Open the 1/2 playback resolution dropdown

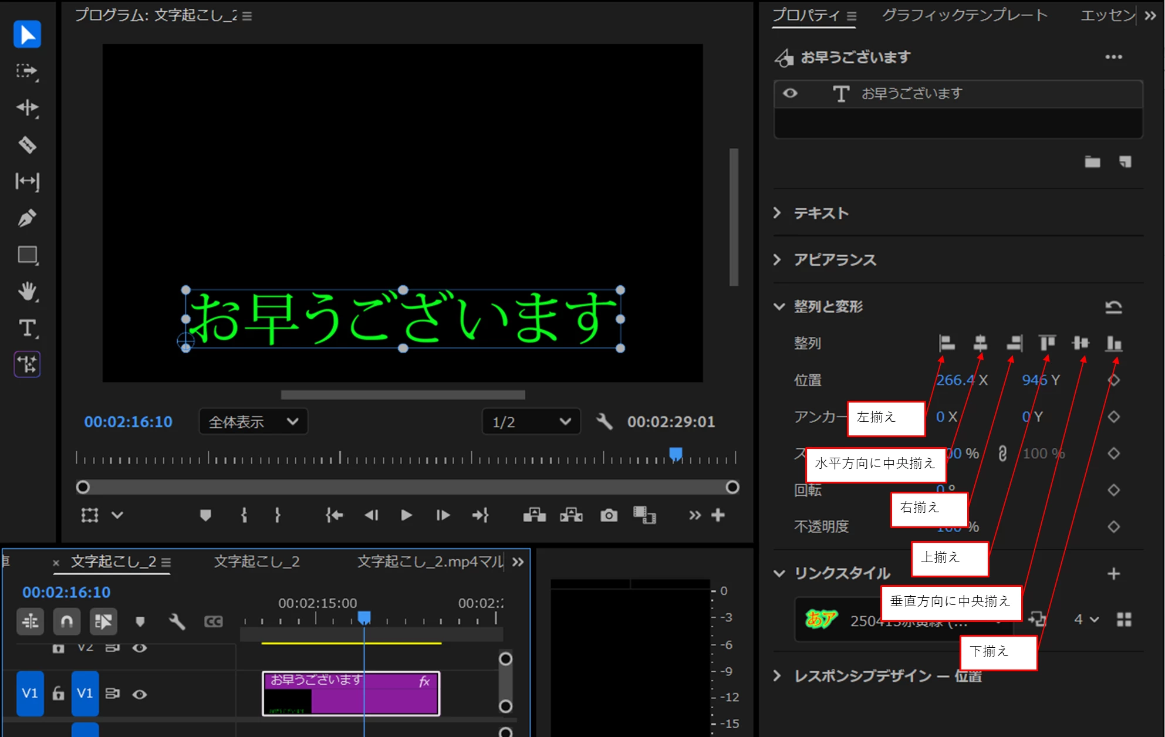click(x=531, y=421)
